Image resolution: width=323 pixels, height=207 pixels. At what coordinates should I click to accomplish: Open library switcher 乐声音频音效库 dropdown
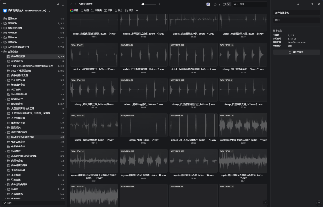(27, 10)
